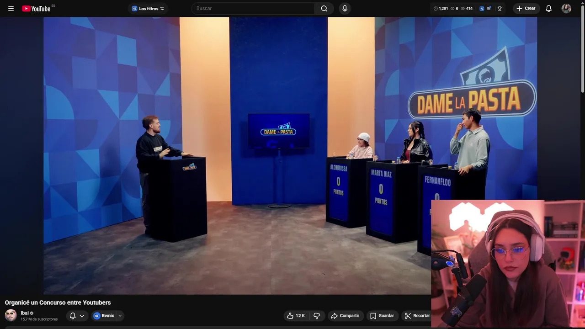This screenshot has height=329, width=585.
Task: Open the hamburger guide menu
Action: 11,8
